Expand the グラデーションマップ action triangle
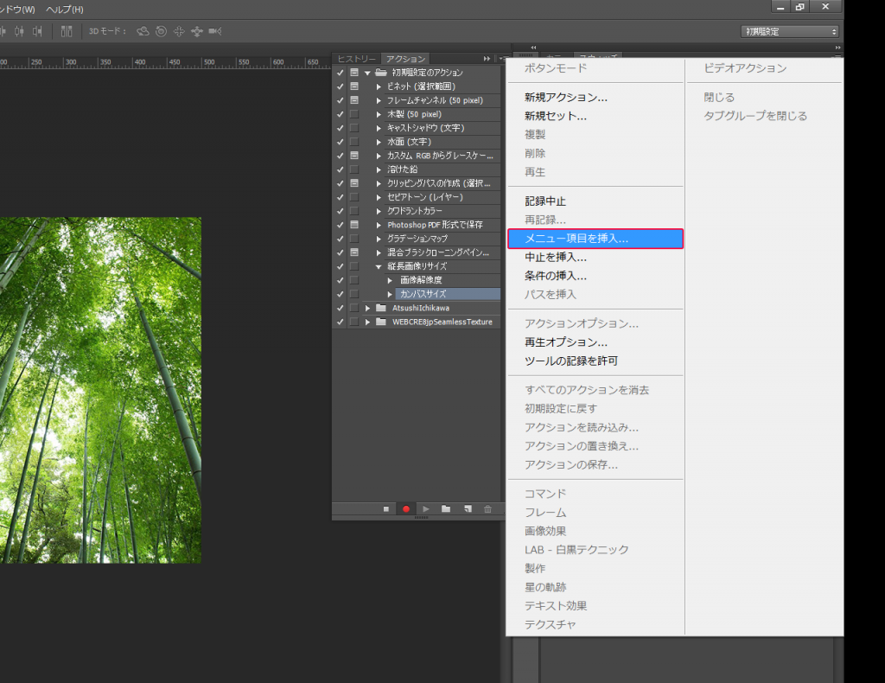Viewport: 885px width, 683px height. (379, 239)
